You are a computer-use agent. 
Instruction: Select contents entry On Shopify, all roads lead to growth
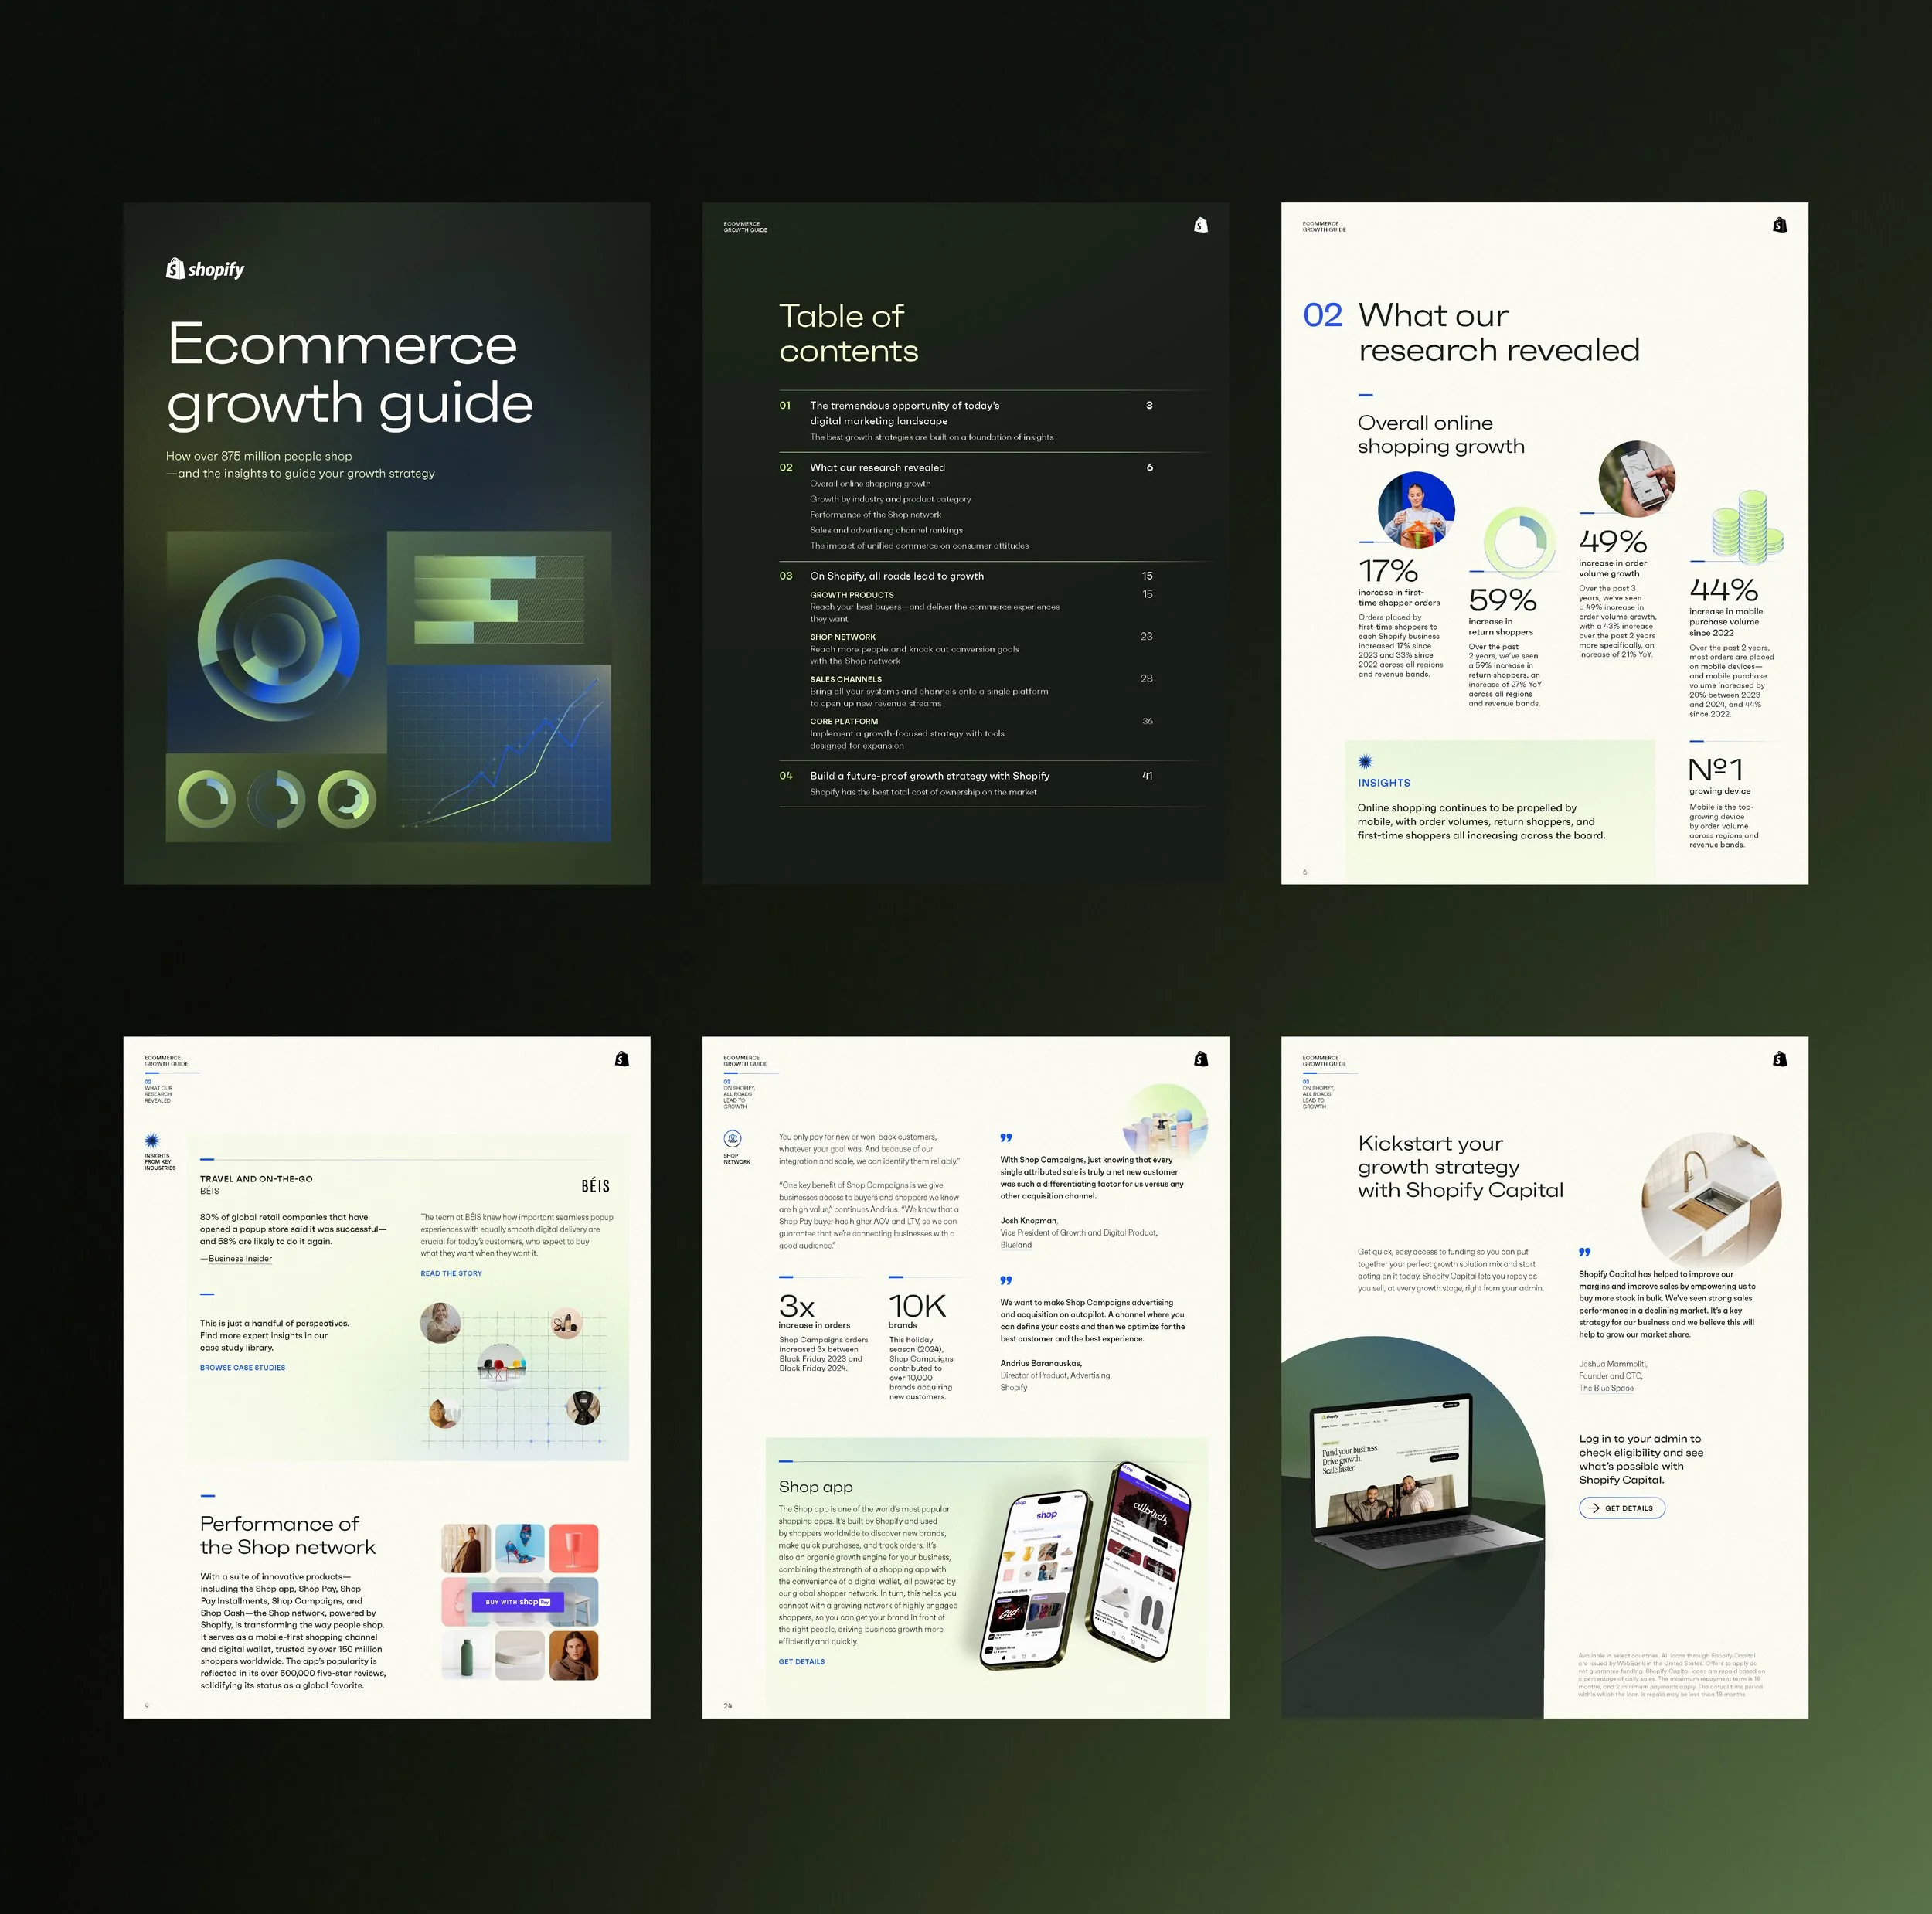(896, 576)
